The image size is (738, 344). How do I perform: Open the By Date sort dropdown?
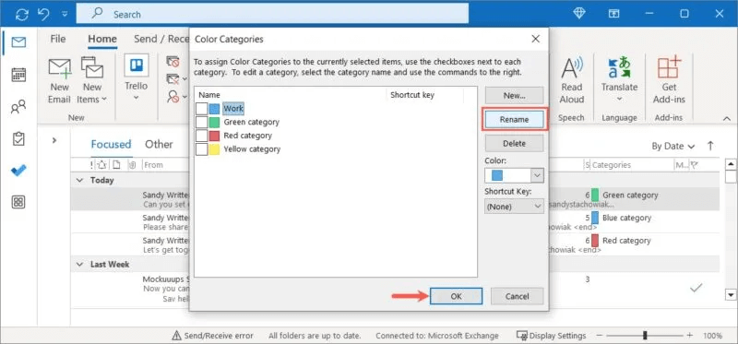(673, 147)
